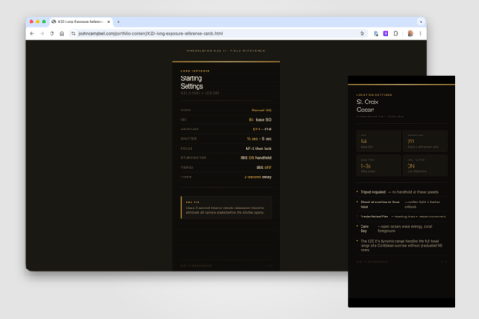Select the 'IBIS OFF' tripod value

(x=264, y=168)
